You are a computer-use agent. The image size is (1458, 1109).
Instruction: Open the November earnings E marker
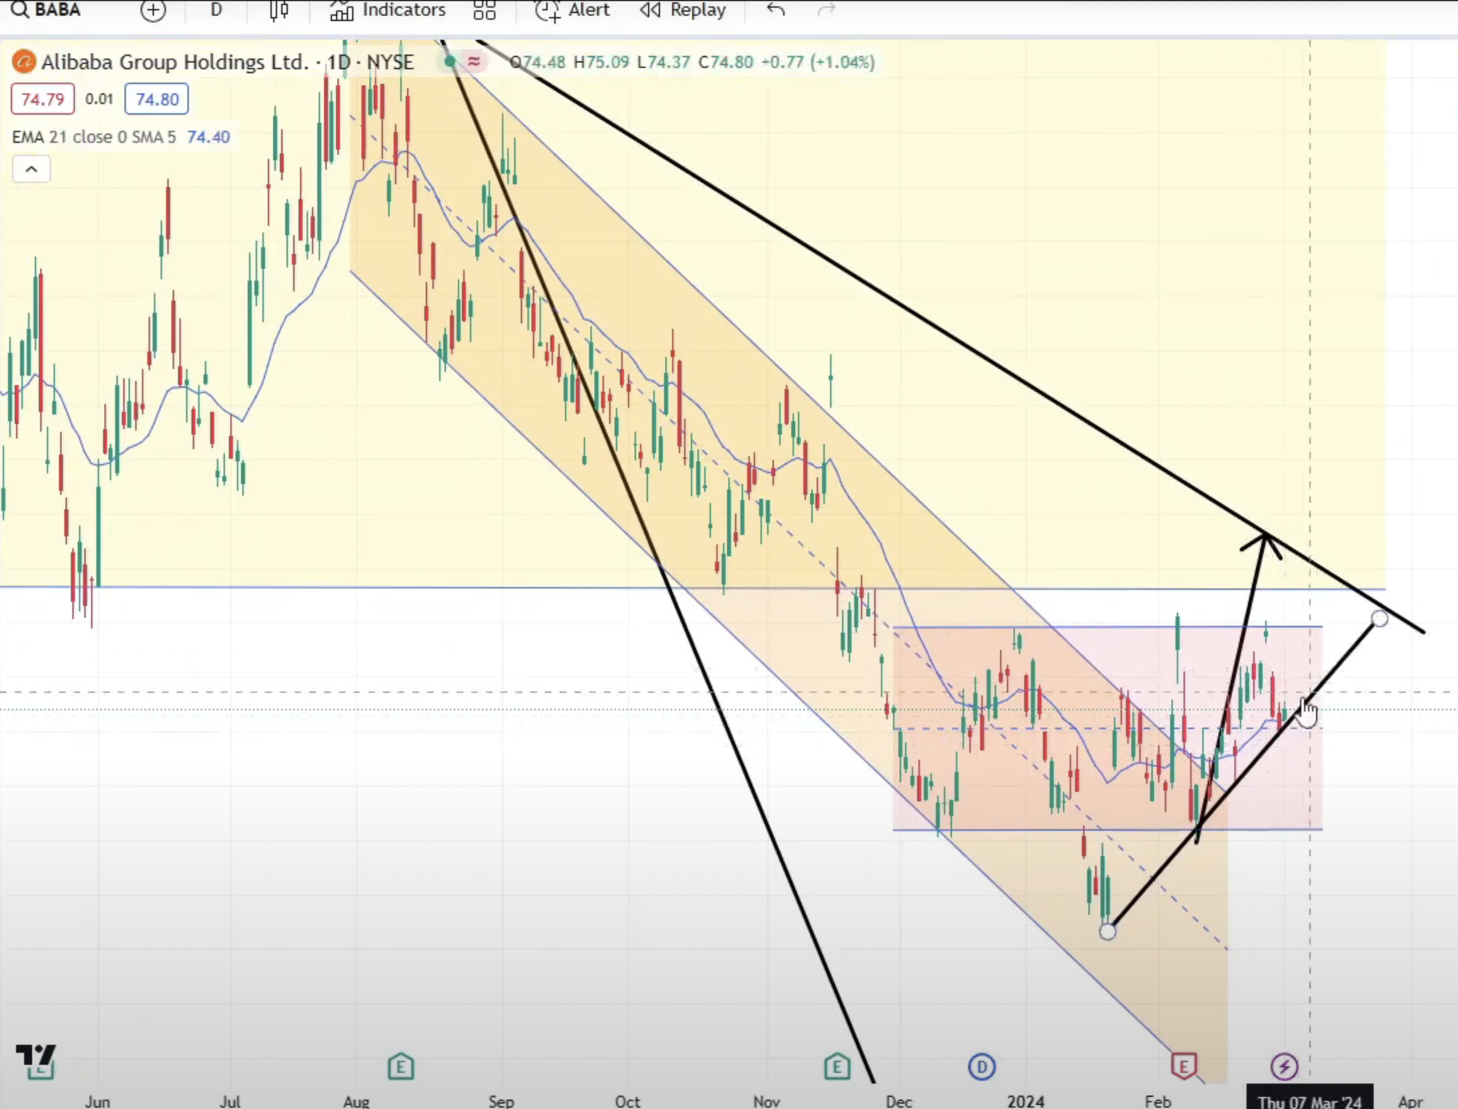tap(837, 1066)
